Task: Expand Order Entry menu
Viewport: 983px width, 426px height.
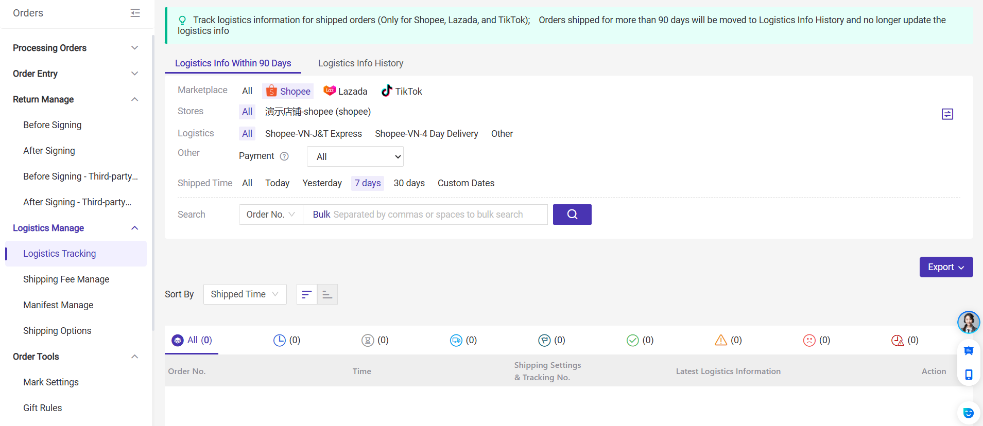Action: (76, 74)
